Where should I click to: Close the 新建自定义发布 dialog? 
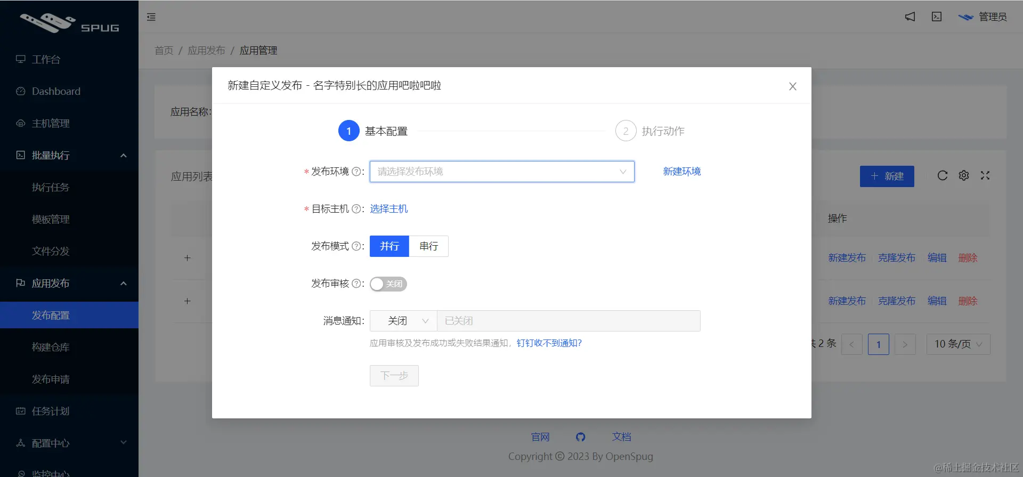point(792,86)
